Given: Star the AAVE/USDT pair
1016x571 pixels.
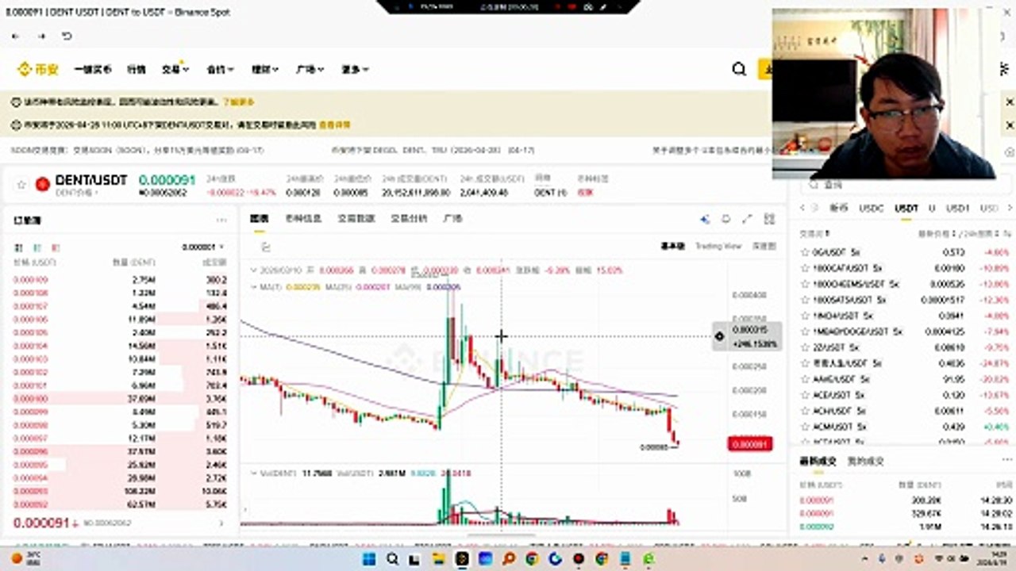Looking at the screenshot, I should [805, 379].
